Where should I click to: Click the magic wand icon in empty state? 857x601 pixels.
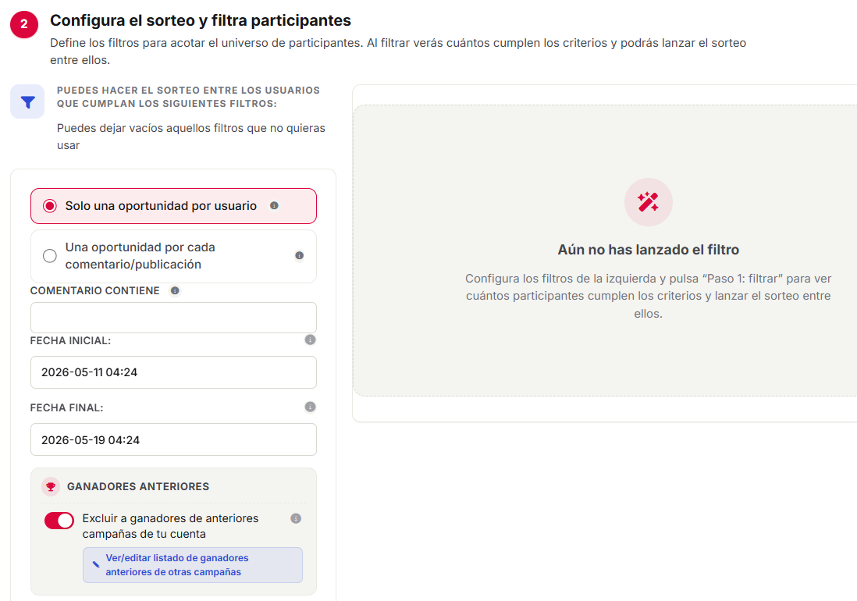click(649, 202)
